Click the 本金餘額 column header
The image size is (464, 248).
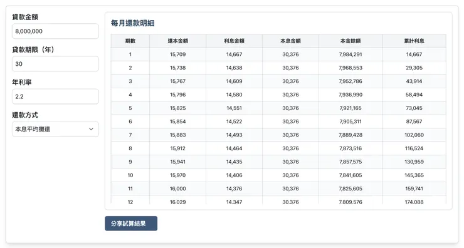point(351,41)
